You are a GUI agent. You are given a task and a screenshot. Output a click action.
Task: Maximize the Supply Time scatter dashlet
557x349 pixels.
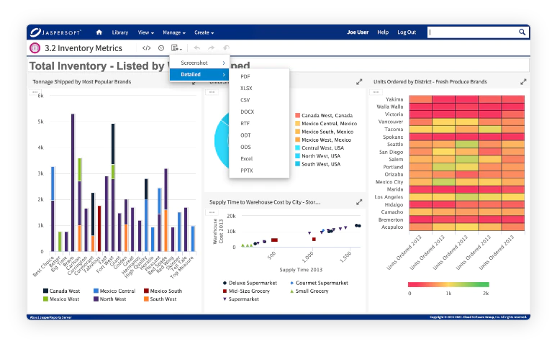[359, 202]
